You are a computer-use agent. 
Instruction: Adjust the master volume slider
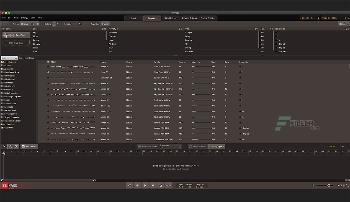pos(329,185)
